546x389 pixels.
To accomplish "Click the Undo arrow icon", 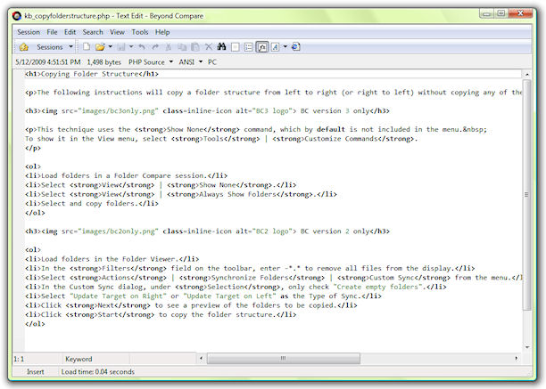I will click(143, 46).
